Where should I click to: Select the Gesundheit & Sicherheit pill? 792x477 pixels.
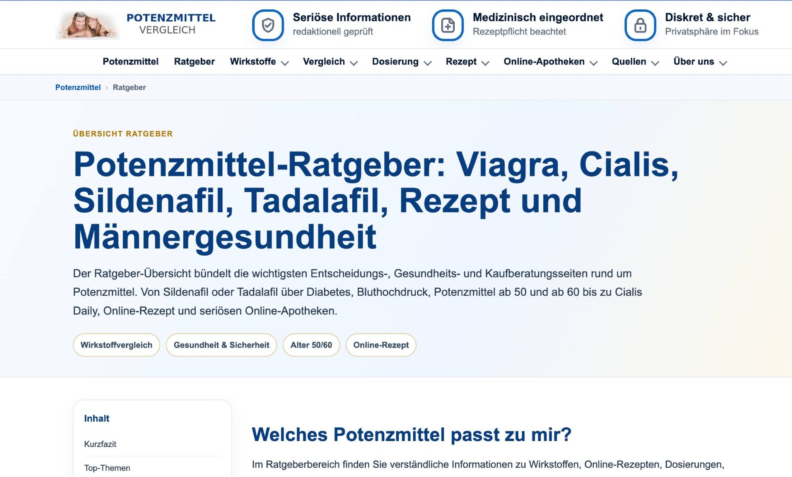pyautogui.click(x=222, y=345)
